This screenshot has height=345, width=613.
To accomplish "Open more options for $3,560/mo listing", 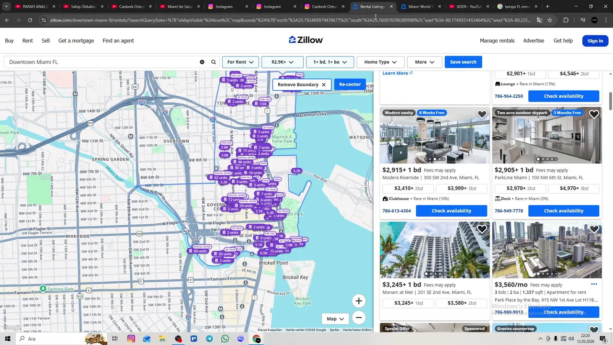I will (594, 284).
